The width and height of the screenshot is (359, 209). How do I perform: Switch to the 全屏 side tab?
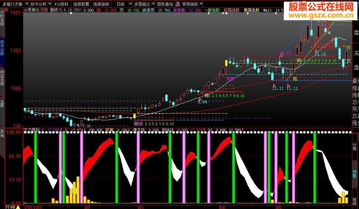(x=2, y=103)
